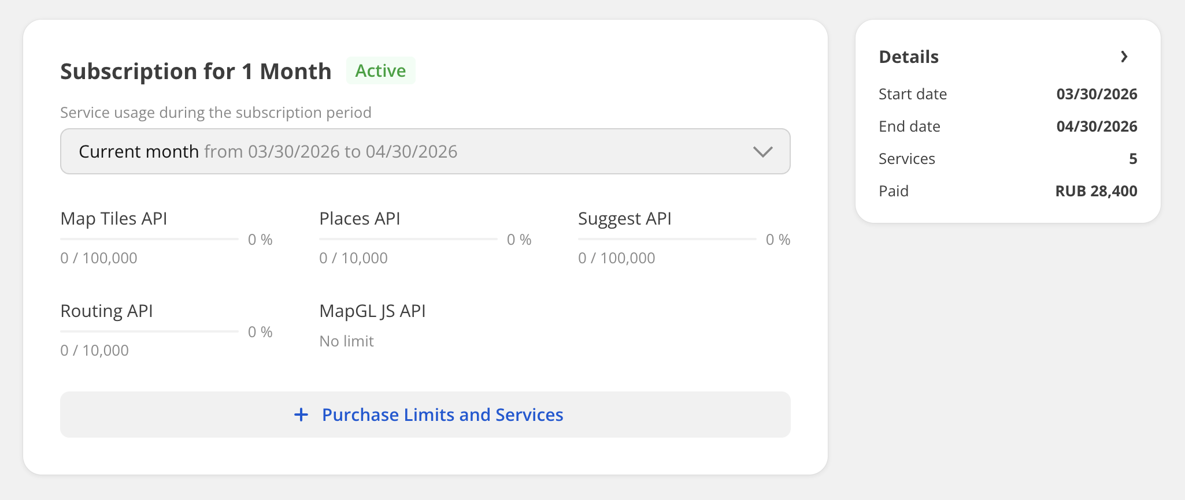
Task: Click the RUB 28,400 paid amount
Action: tap(1096, 191)
